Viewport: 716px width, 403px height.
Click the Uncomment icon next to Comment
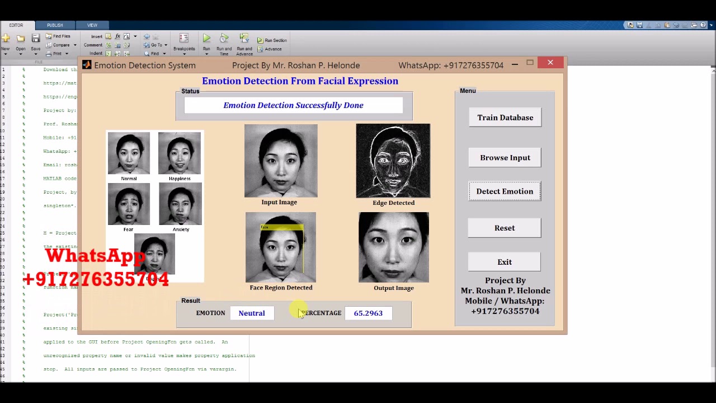tap(117, 45)
